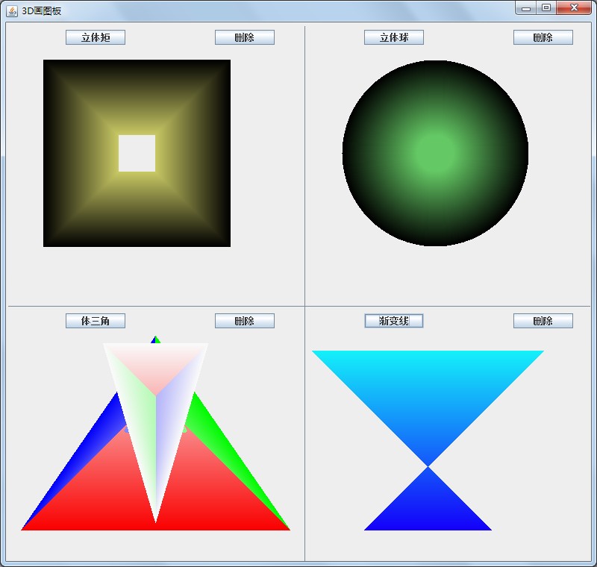Click the 立体矩 button
The height and width of the screenshot is (567, 597).
click(x=96, y=37)
